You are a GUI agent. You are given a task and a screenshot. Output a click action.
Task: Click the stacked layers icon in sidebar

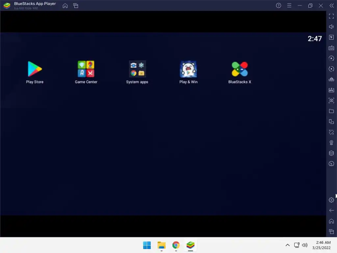(x=331, y=153)
